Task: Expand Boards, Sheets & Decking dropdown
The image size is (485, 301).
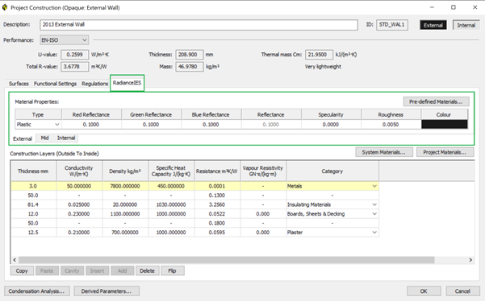Action: (x=374, y=214)
